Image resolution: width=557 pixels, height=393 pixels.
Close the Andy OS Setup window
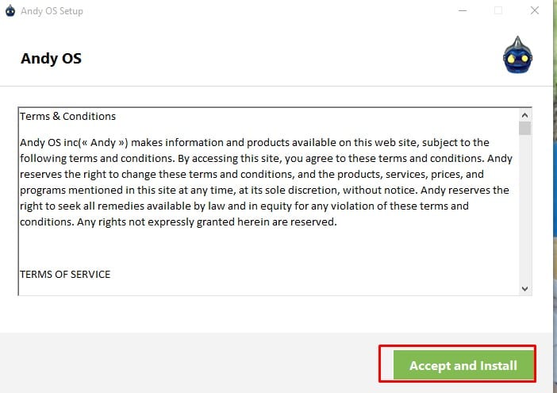tap(535, 11)
